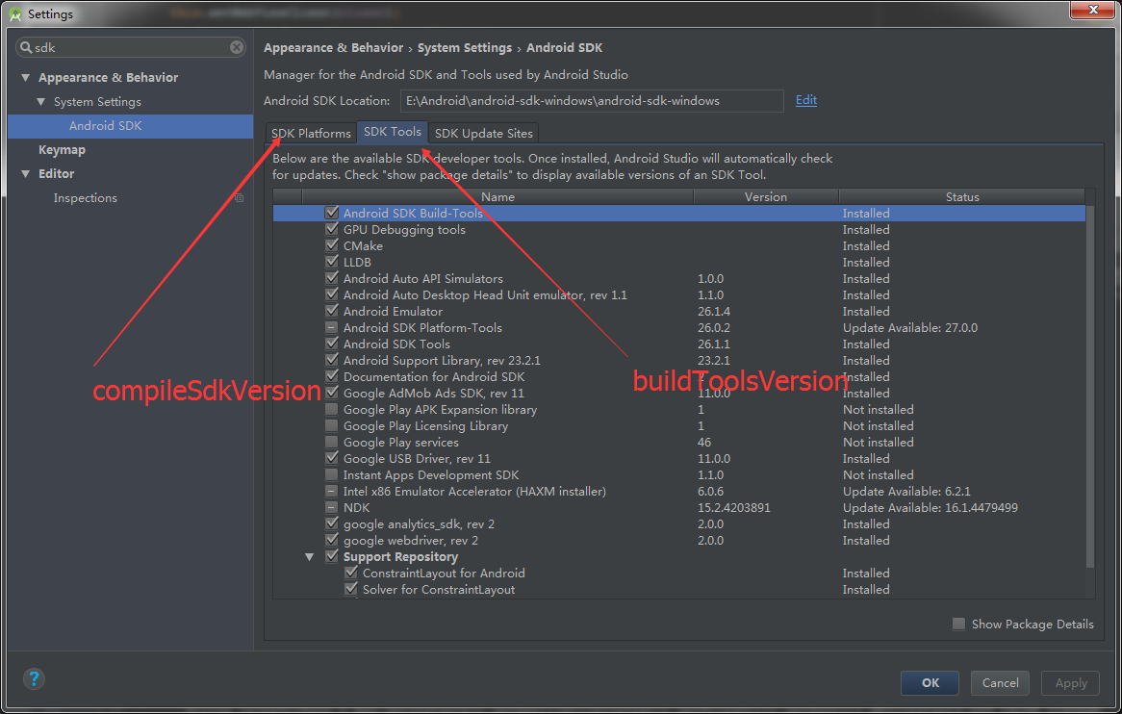1122x714 pixels.
Task: Sort by the Version column header
Action: pos(766,196)
